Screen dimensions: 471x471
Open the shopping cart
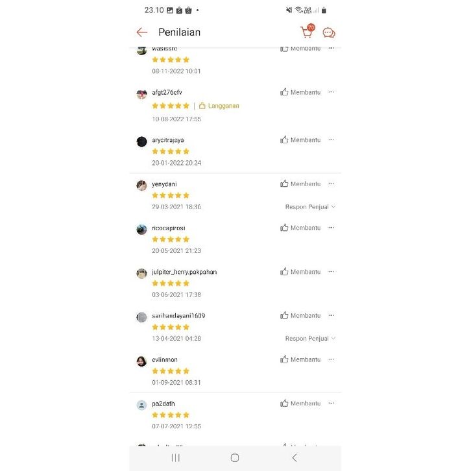tap(306, 32)
